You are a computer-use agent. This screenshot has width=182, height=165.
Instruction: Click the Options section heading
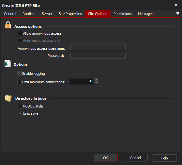[21, 64]
